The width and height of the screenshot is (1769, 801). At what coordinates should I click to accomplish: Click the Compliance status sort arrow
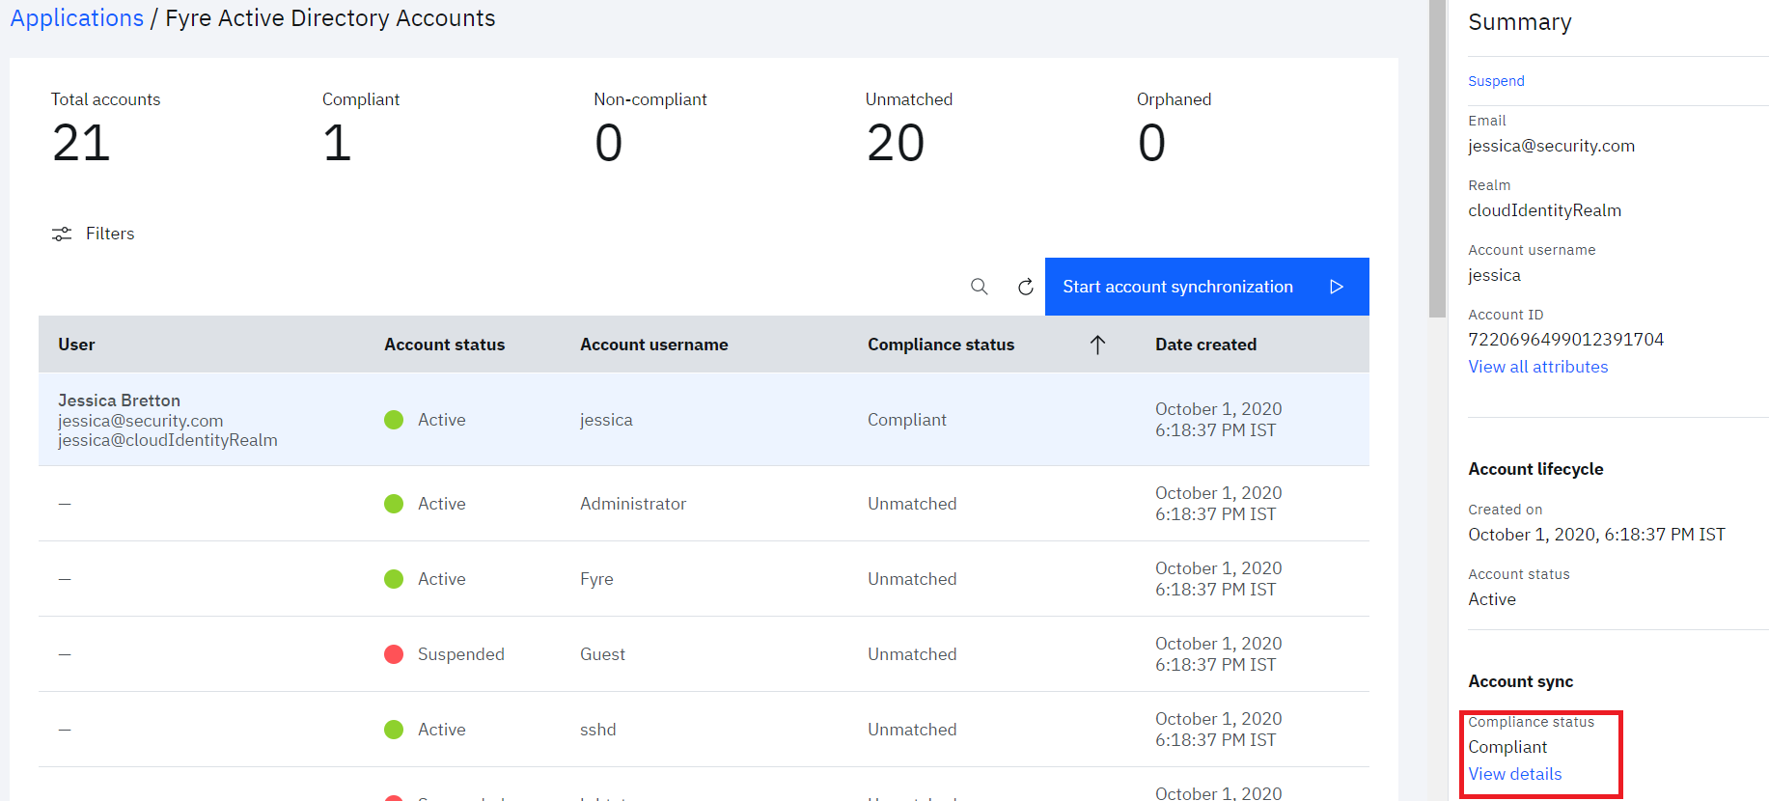coord(1097,345)
